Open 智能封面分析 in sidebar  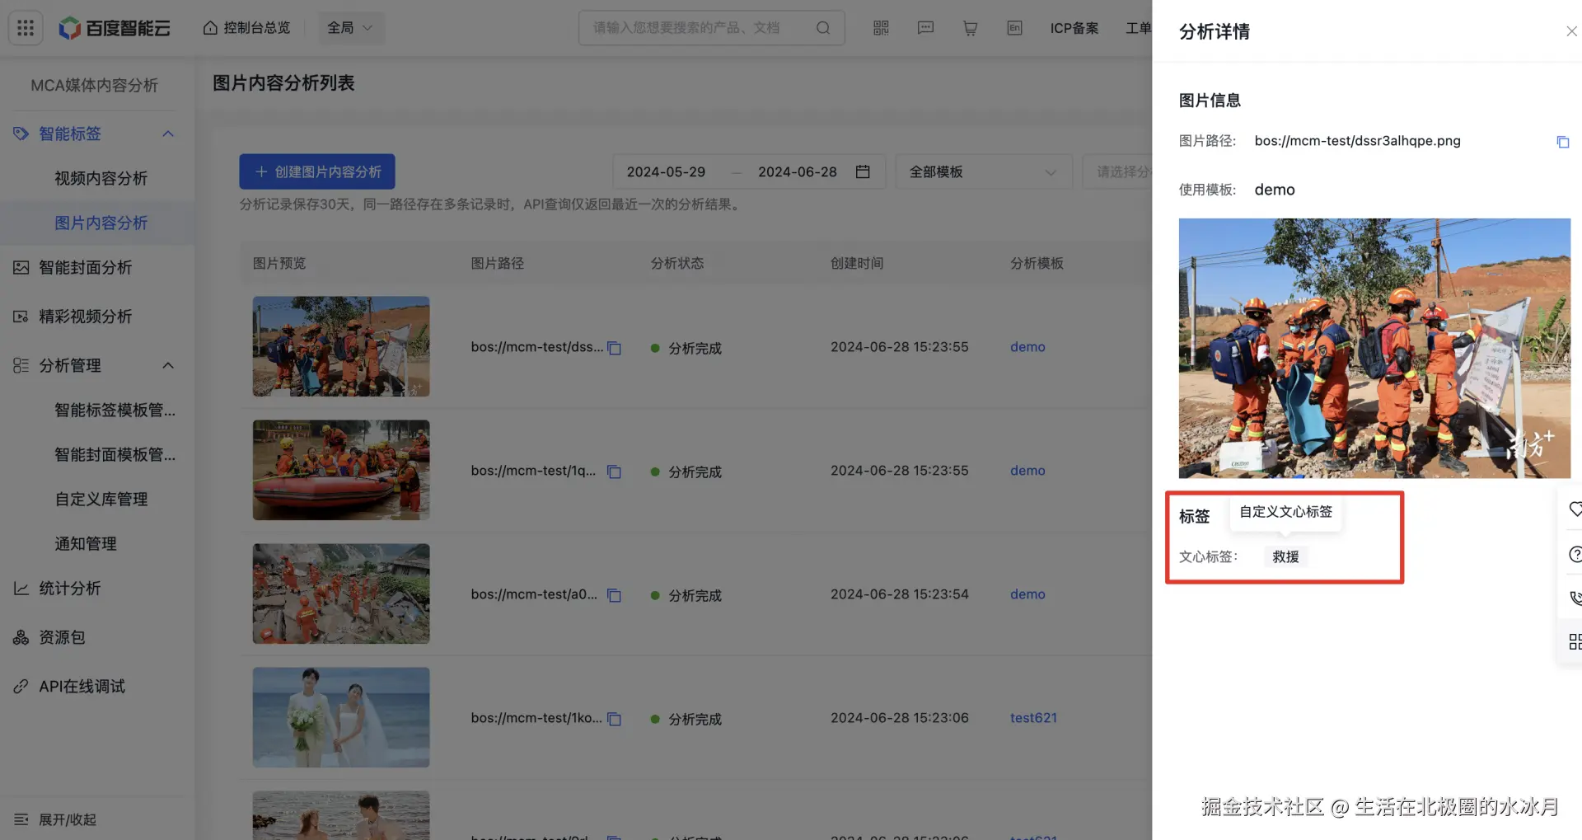coord(86,267)
